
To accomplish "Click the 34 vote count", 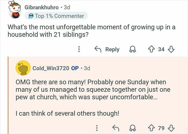I will pos(161,49).
